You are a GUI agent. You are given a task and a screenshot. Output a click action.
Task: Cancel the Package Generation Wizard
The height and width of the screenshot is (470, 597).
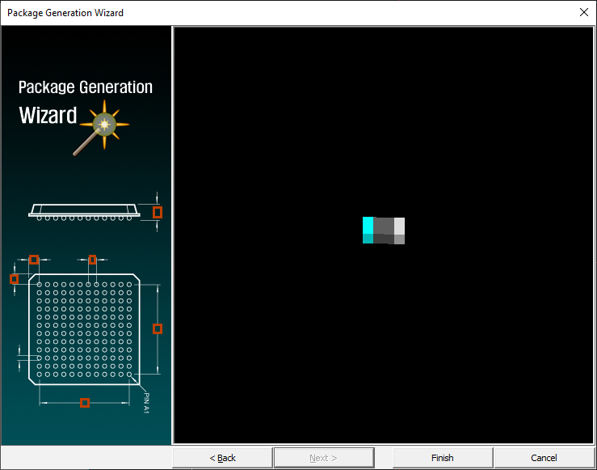pos(544,458)
